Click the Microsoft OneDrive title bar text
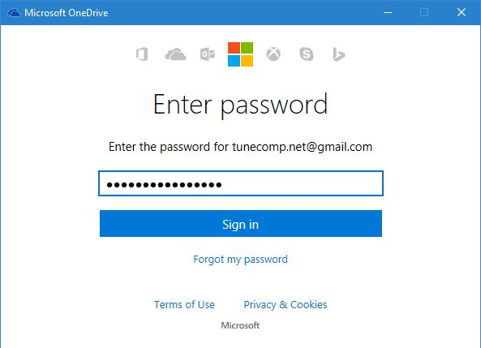Viewport: 481px width, 348px height. (67, 13)
